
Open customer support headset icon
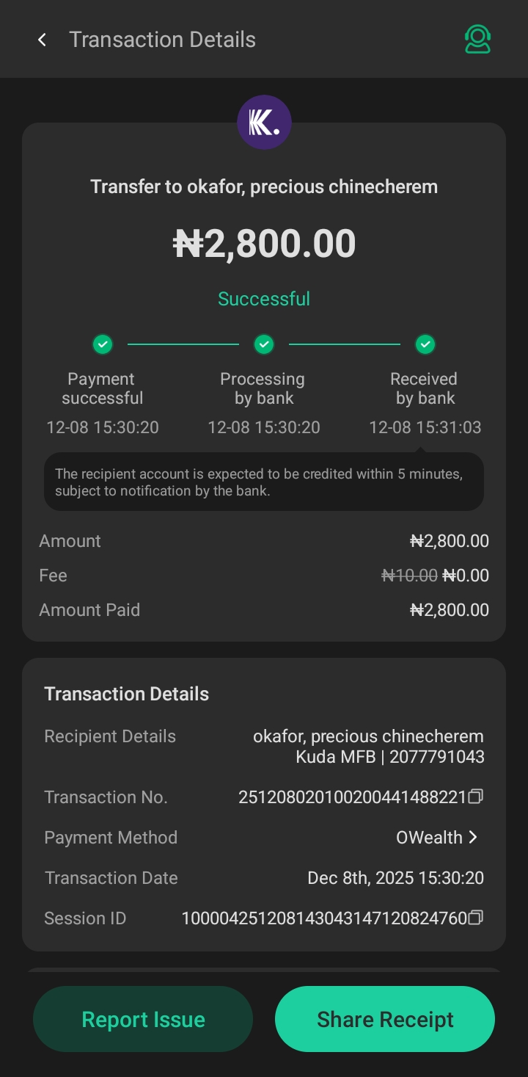pyautogui.click(x=477, y=40)
